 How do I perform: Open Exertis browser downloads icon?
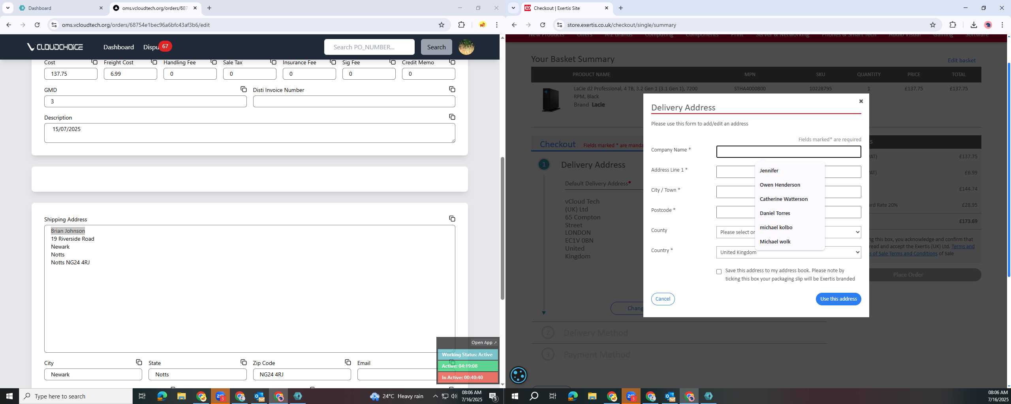point(973,25)
